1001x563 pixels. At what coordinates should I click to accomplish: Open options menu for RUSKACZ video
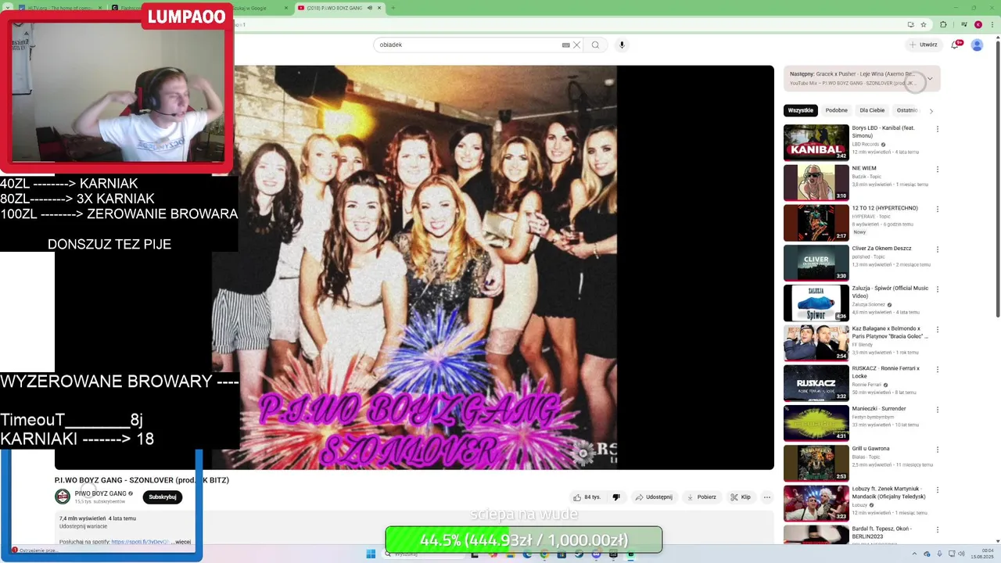(938, 370)
